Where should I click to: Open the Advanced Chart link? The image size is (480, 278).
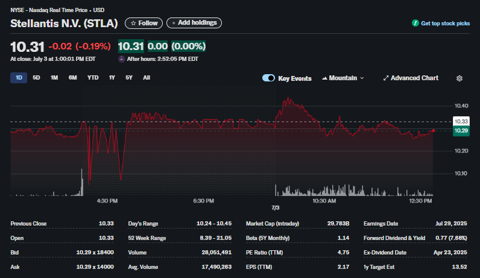(x=411, y=78)
